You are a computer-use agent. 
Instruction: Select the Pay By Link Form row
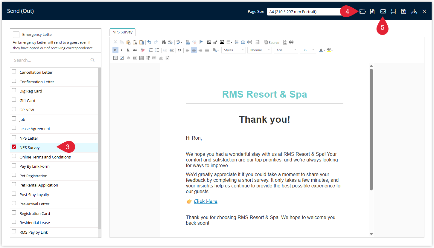(x=54, y=166)
